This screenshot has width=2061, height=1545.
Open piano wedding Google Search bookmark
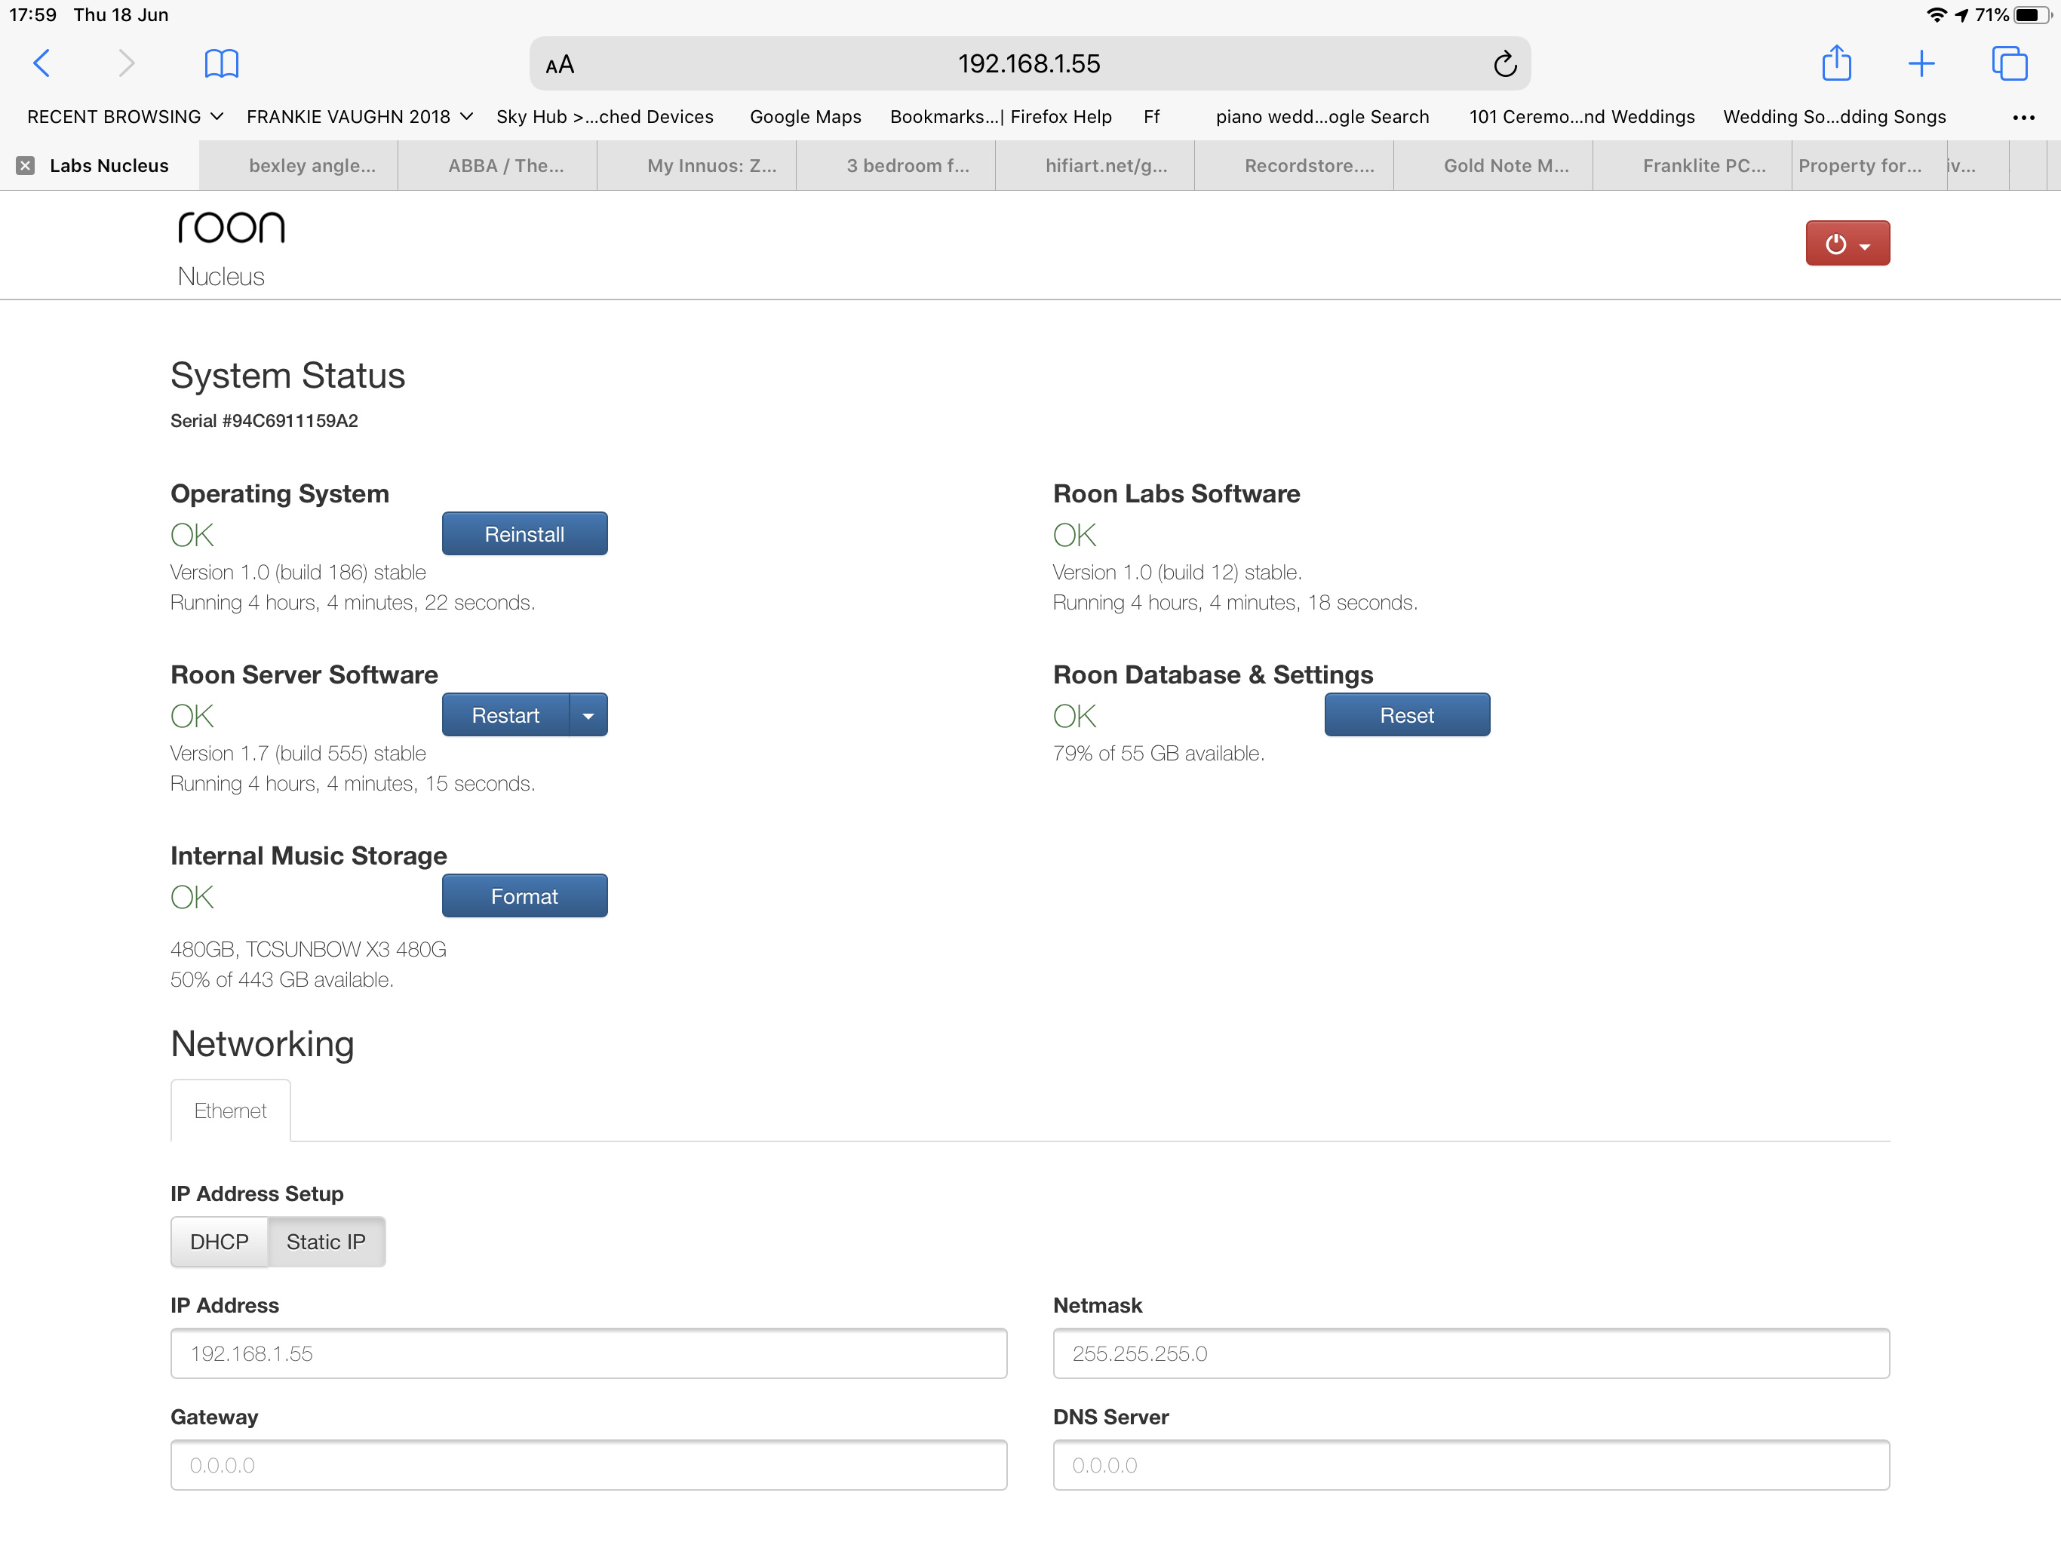tap(1322, 116)
